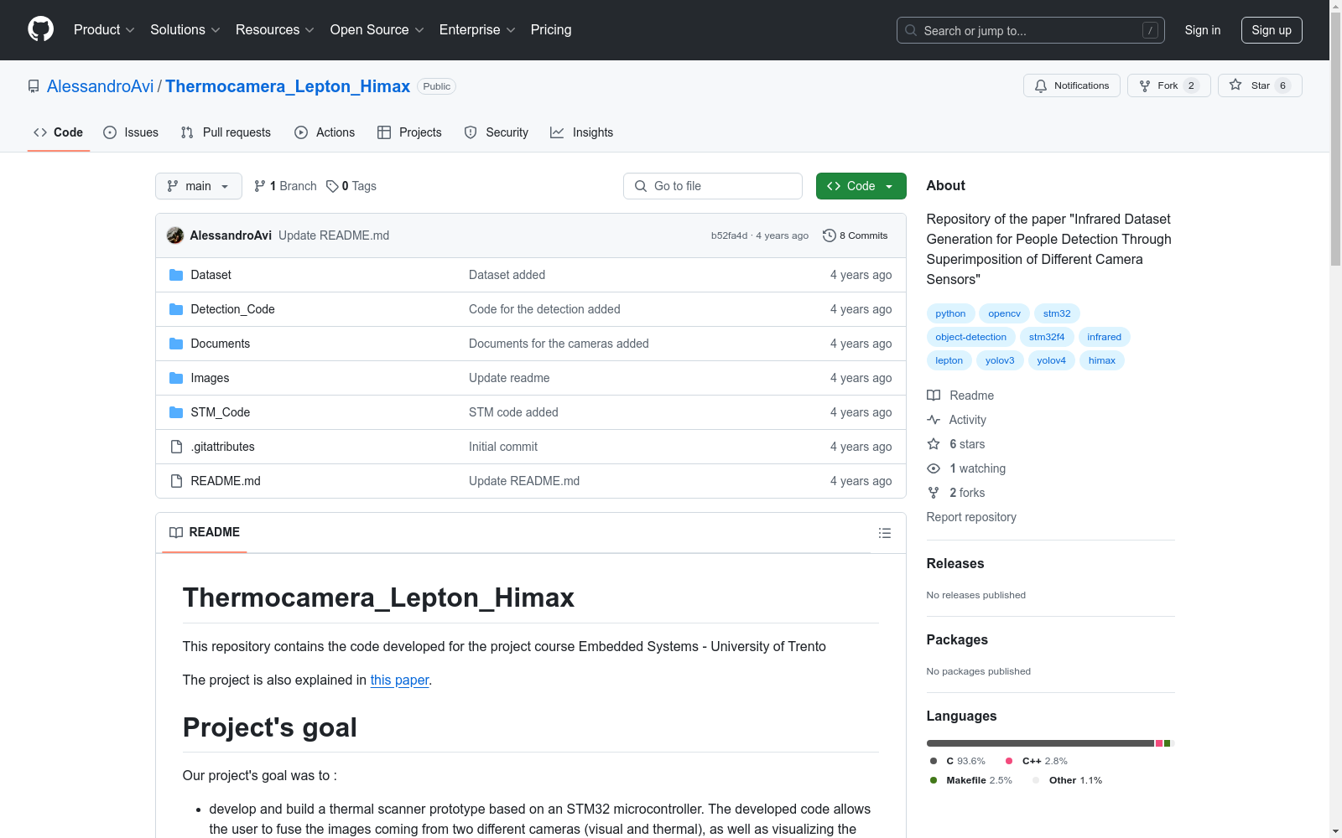Click the himax topic tag
The image size is (1342, 838).
[1101, 360]
